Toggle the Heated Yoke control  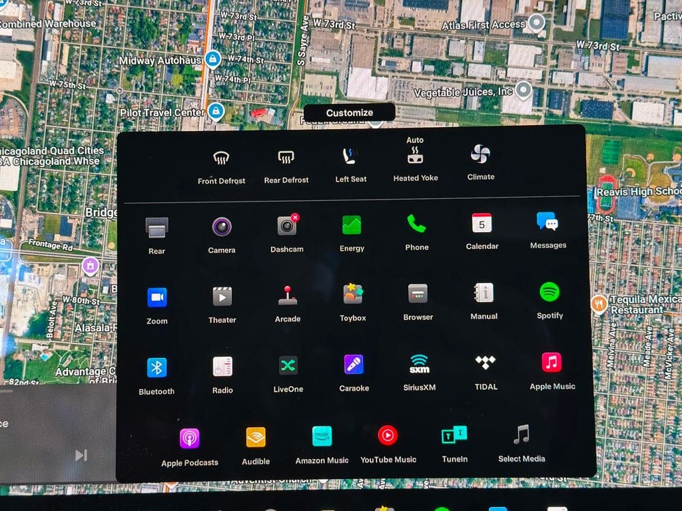tap(415, 155)
